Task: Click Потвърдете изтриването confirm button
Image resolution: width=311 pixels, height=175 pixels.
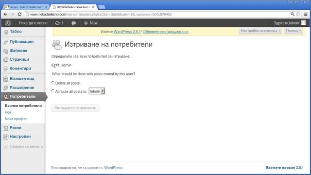Action: pyautogui.click(x=75, y=108)
